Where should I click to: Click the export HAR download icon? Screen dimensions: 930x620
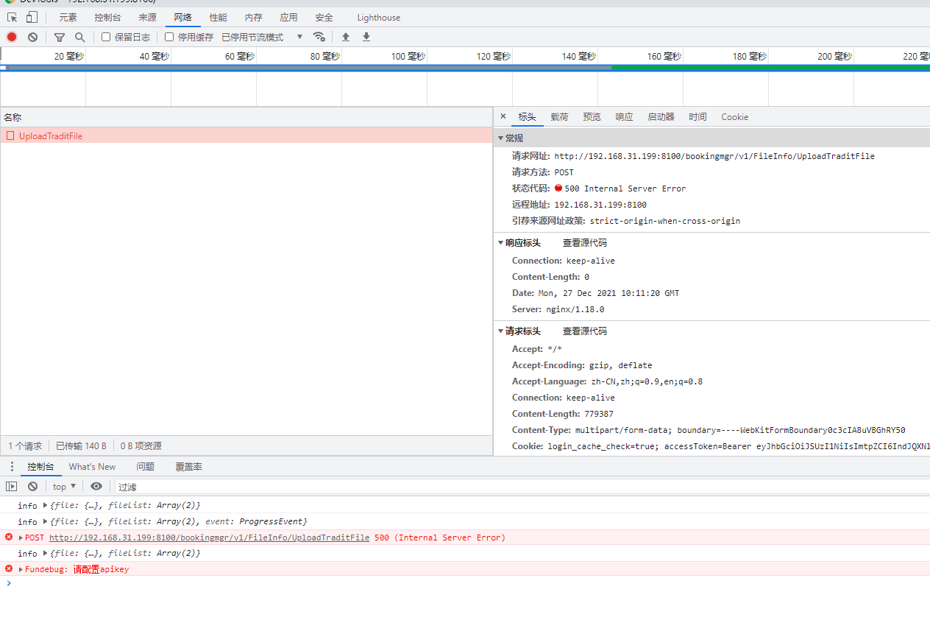[366, 37]
